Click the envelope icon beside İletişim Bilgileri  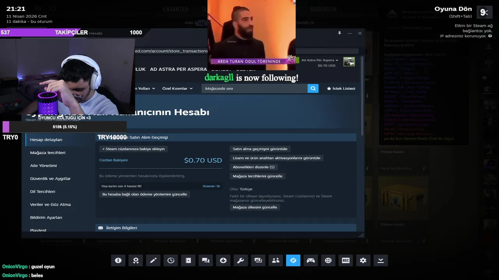[x=101, y=227]
